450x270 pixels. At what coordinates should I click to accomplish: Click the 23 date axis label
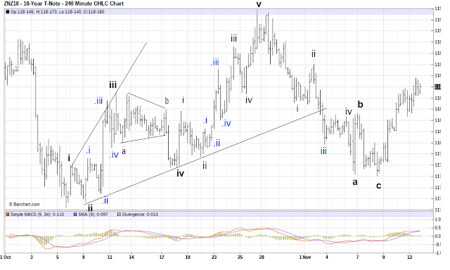click(214, 257)
